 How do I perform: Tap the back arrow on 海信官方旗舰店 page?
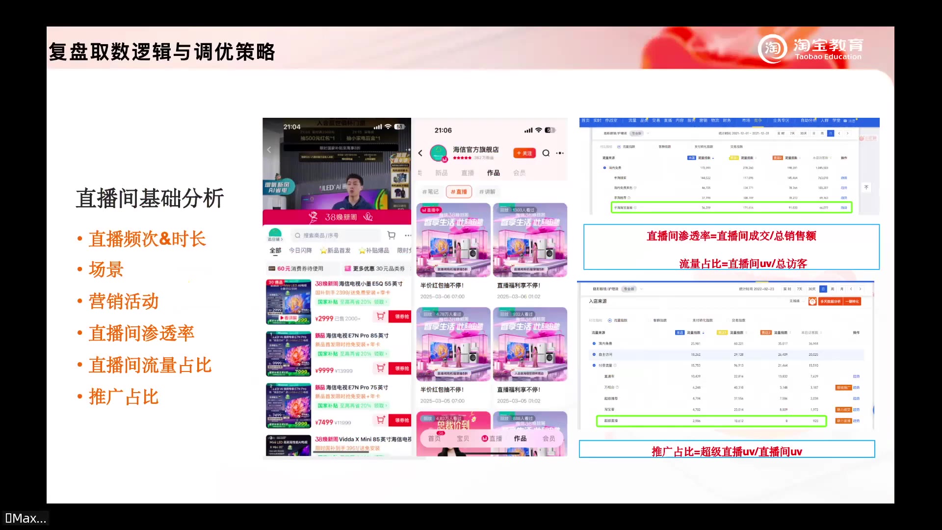click(x=420, y=153)
